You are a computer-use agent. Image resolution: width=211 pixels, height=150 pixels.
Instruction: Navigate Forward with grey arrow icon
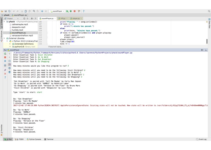coord(46,11)
